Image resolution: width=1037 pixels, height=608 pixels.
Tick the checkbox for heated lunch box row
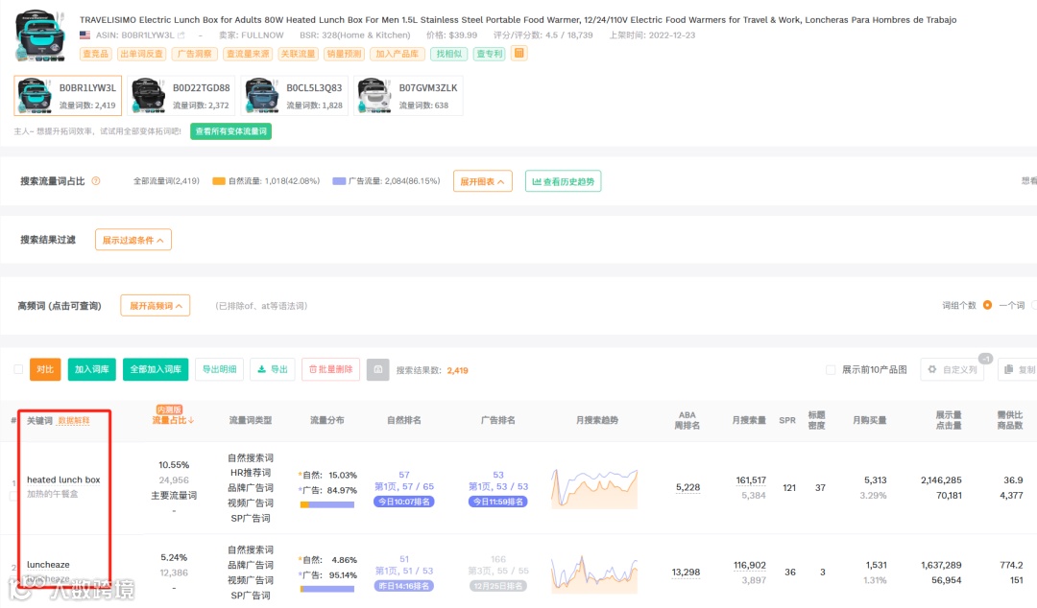pyautogui.click(x=12, y=496)
